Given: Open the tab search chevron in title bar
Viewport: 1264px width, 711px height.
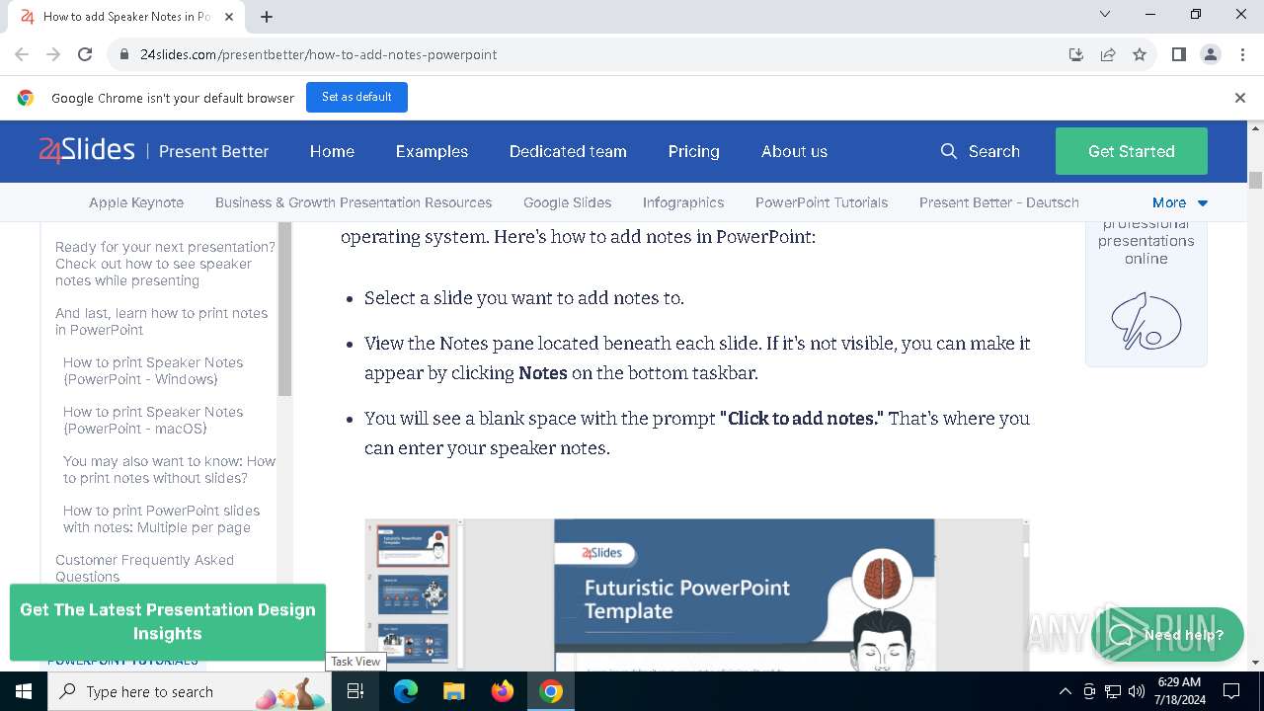Looking at the screenshot, I should click(1105, 14).
